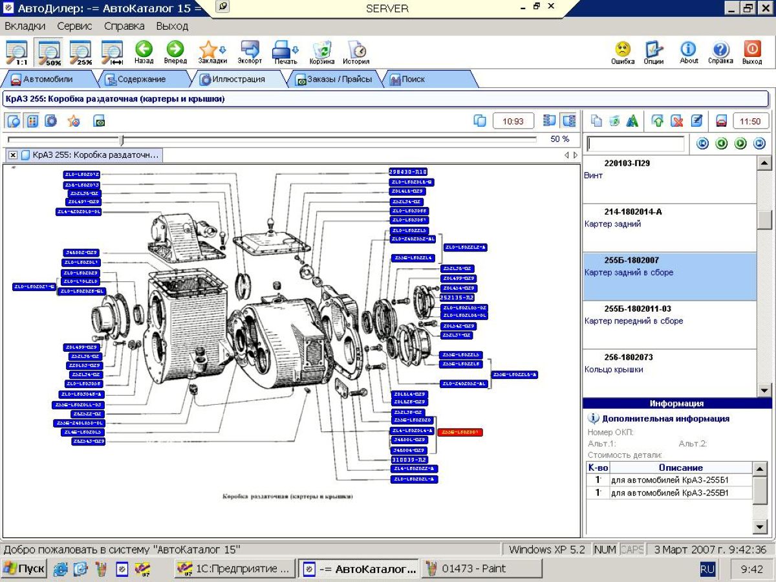Screen dimensions: 776x582
Task: Click the red highlighted callout label in diagram
Action: click(460, 432)
